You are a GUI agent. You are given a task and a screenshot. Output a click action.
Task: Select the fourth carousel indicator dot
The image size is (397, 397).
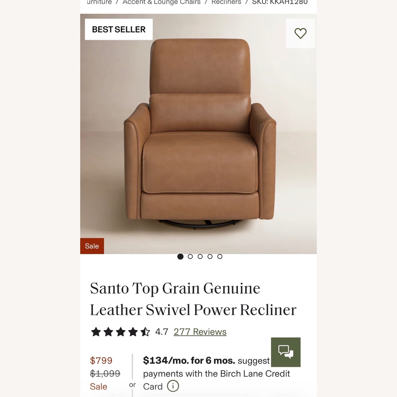click(210, 256)
